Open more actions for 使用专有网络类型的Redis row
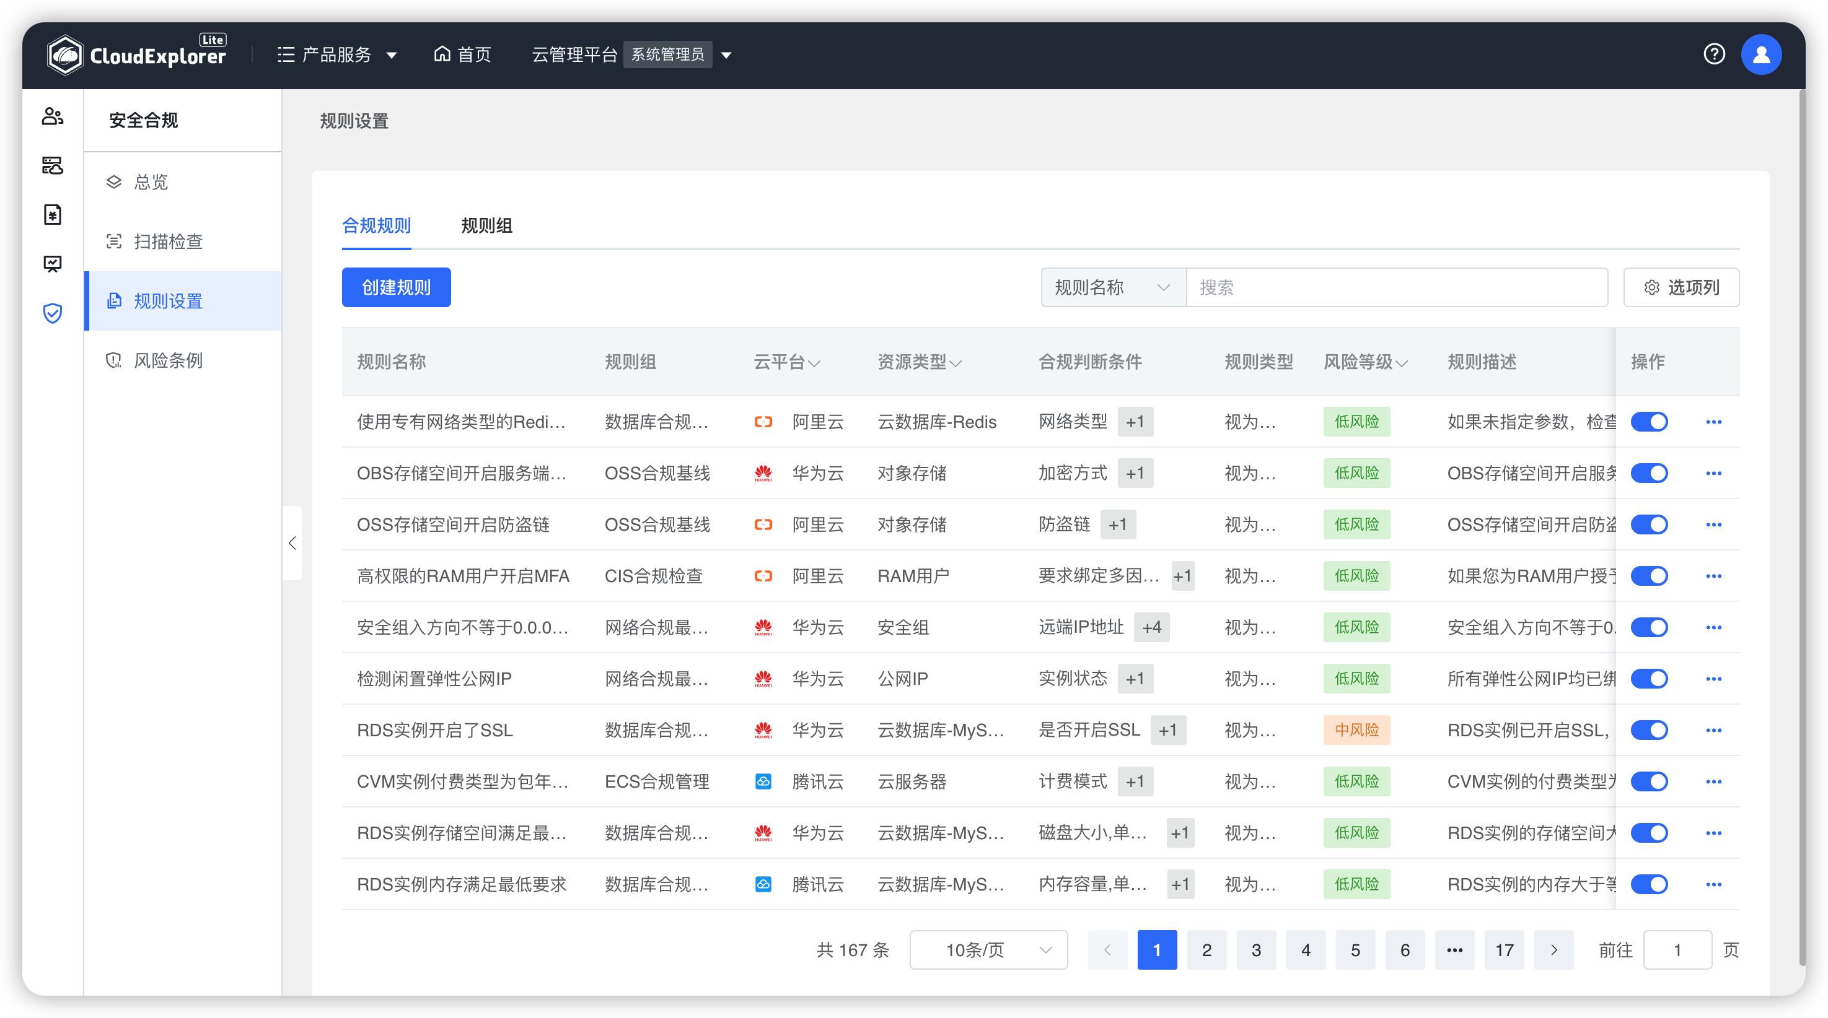The image size is (1828, 1018). point(1713,422)
